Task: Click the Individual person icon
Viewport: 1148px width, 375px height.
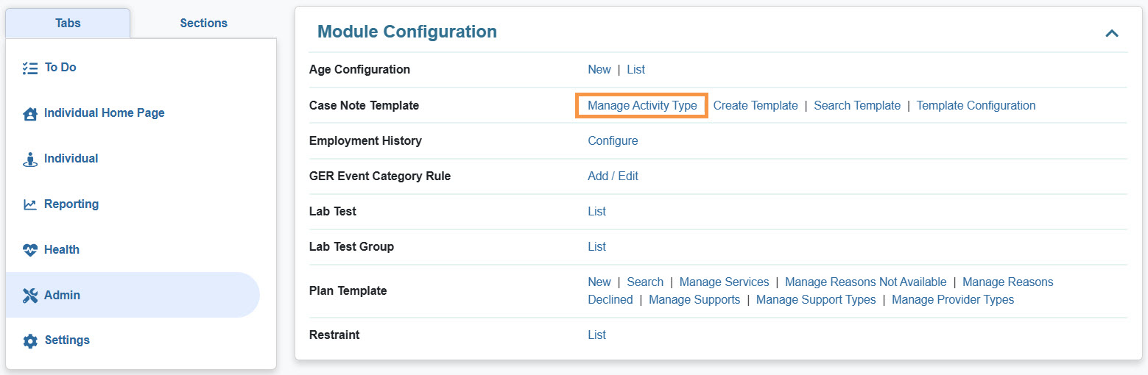Action: point(30,159)
